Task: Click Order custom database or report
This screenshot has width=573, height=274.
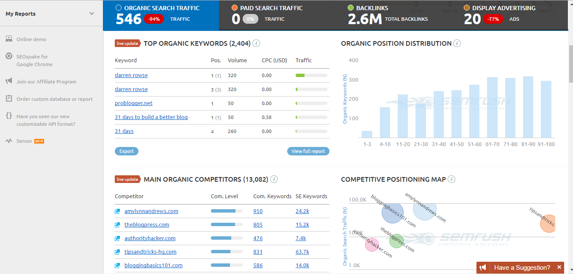Action: pyautogui.click(x=55, y=99)
